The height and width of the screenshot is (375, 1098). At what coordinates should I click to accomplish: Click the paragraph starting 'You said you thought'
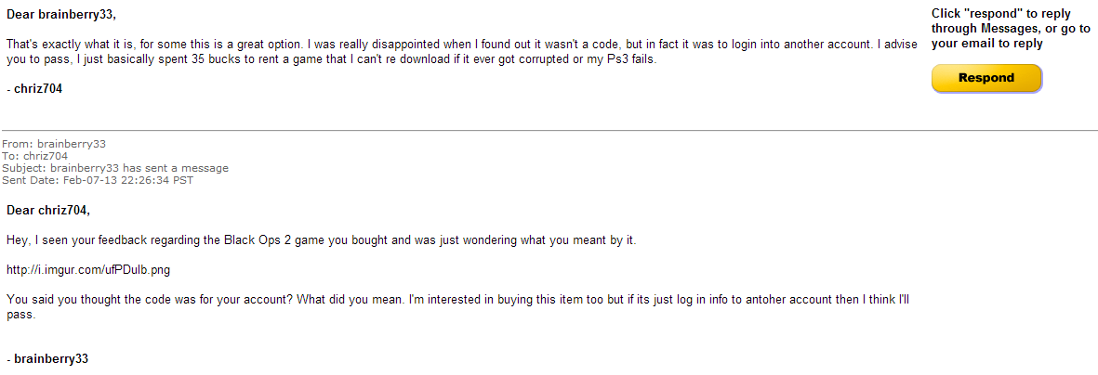click(x=458, y=306)
